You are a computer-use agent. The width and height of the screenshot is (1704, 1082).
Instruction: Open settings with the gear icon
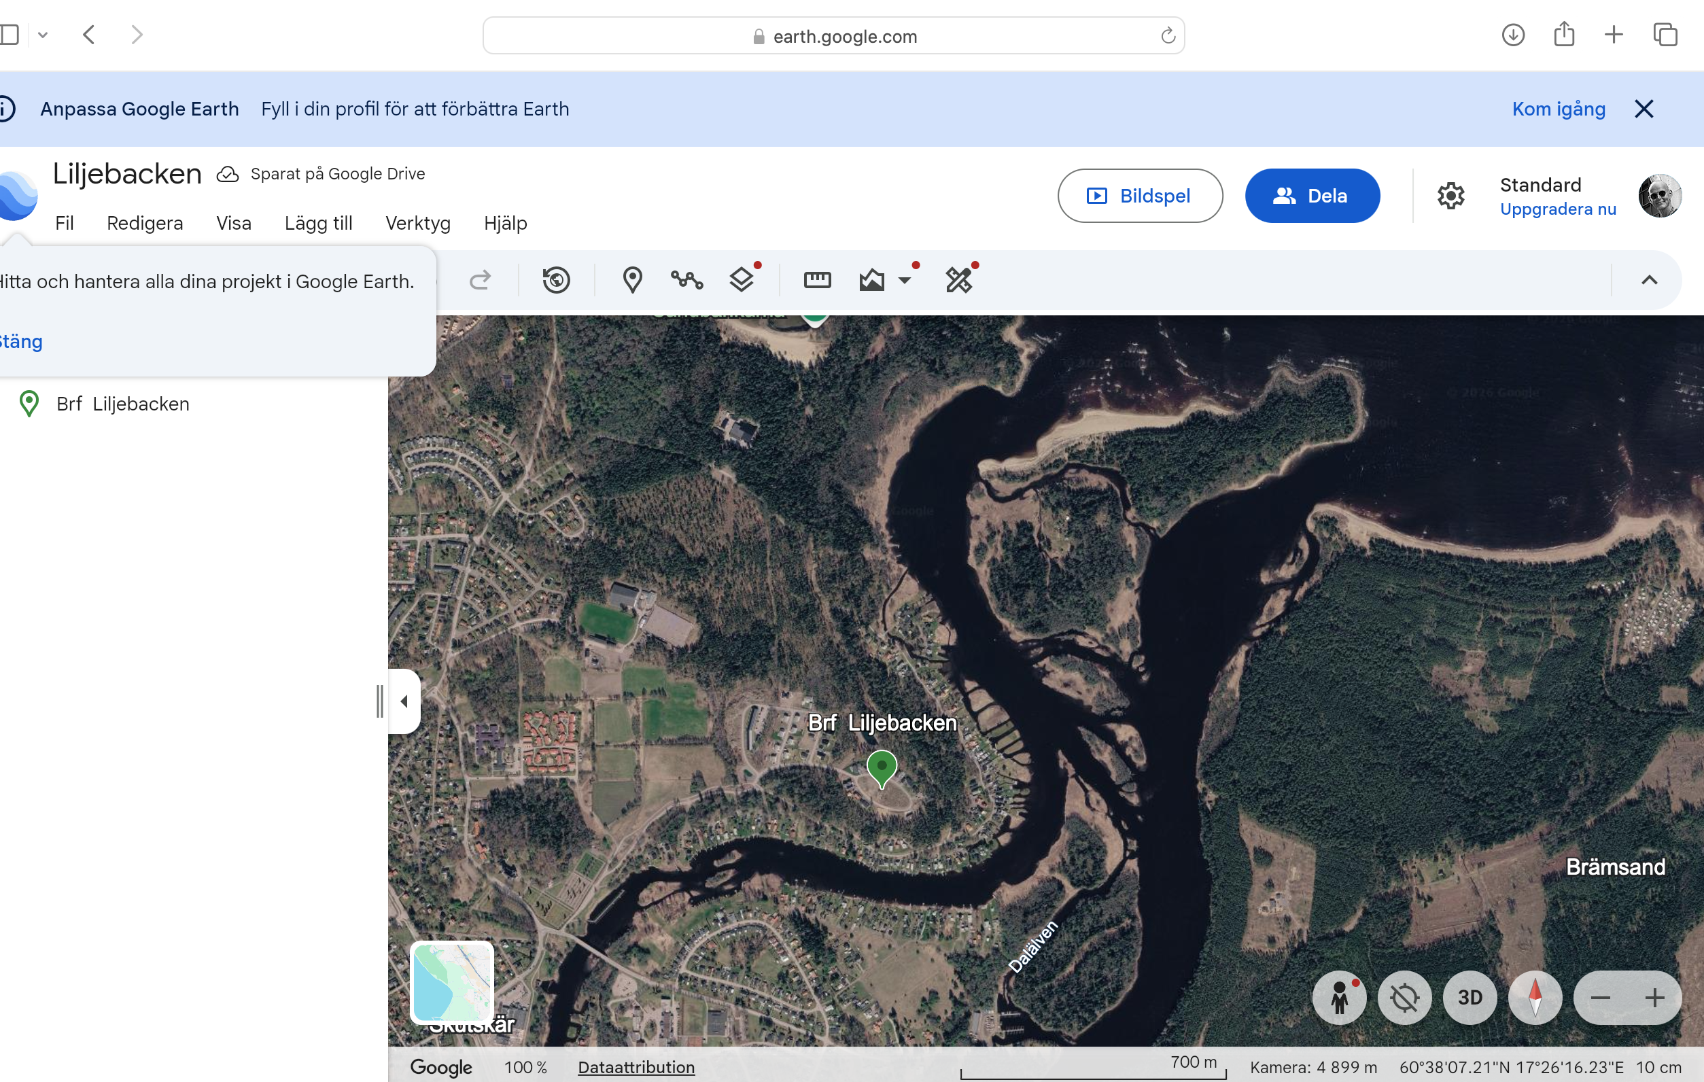coord(1450,196)
